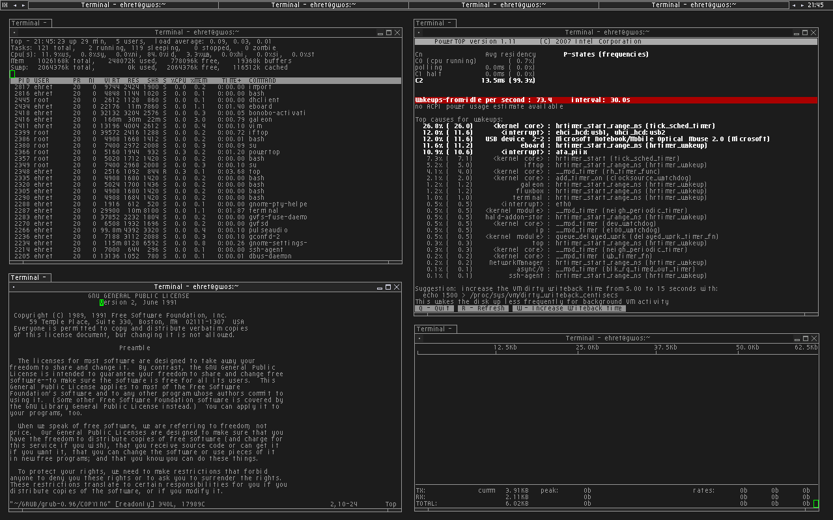Image resolution: width=833 pixels, height=520 pixels.
Task: Click the stick dot on top window titlebar
Action: click(x=14, y=33)
